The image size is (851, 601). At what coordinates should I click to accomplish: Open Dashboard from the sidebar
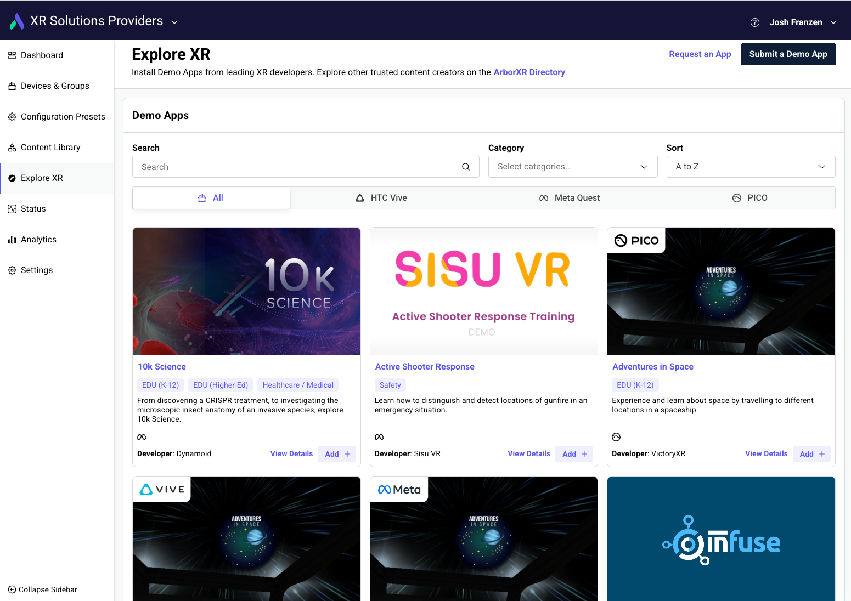[57, 55]
